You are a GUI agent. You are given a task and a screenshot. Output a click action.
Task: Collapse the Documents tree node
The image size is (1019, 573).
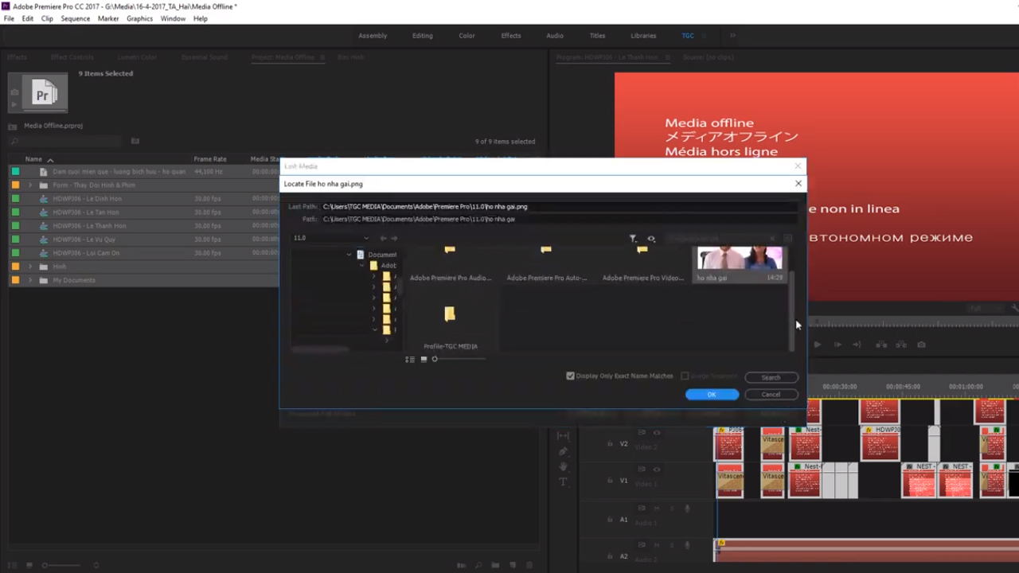(349, 255)
